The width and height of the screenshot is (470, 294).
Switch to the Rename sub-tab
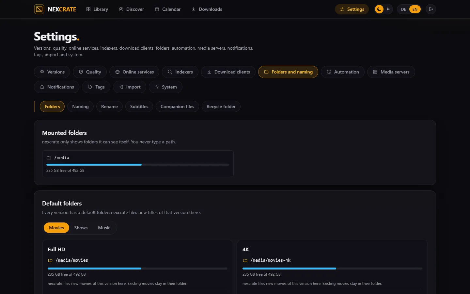109,106
